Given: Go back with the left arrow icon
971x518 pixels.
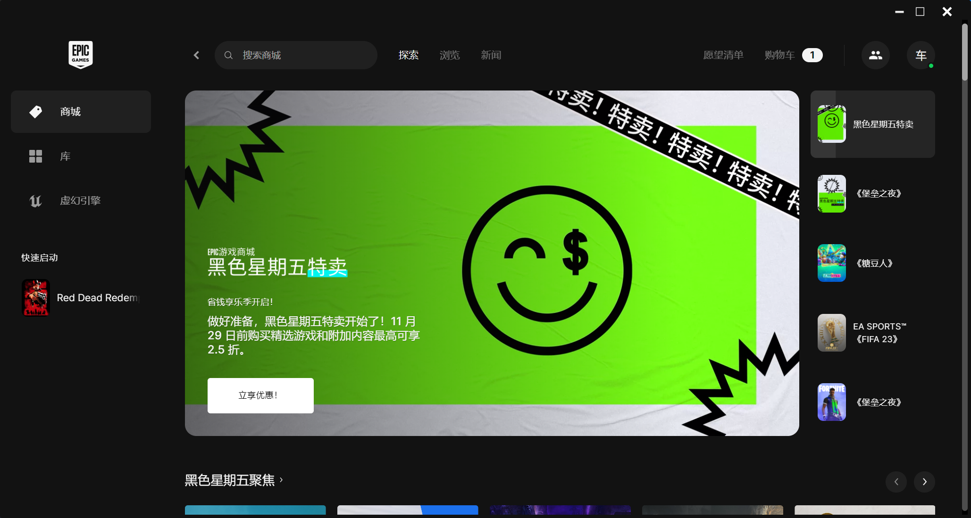Looking at the screenshot, I should point(196,55).
